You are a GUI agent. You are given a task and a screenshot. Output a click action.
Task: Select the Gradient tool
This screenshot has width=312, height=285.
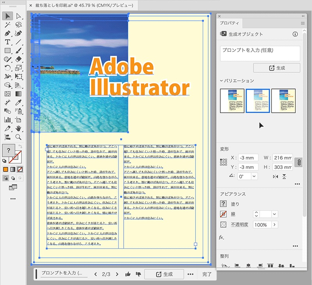18,94
